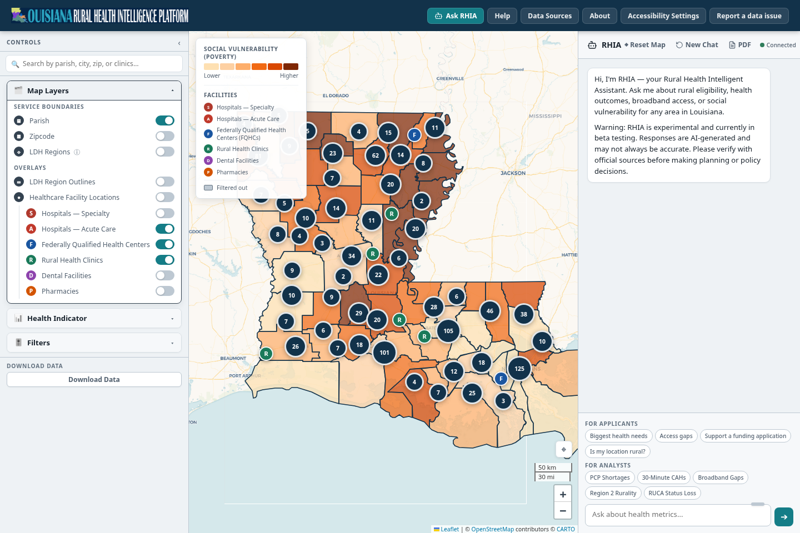Screen dimensions: 800x533
Task: Click the cluster marker labeled 34
Action: pos(352,256)
